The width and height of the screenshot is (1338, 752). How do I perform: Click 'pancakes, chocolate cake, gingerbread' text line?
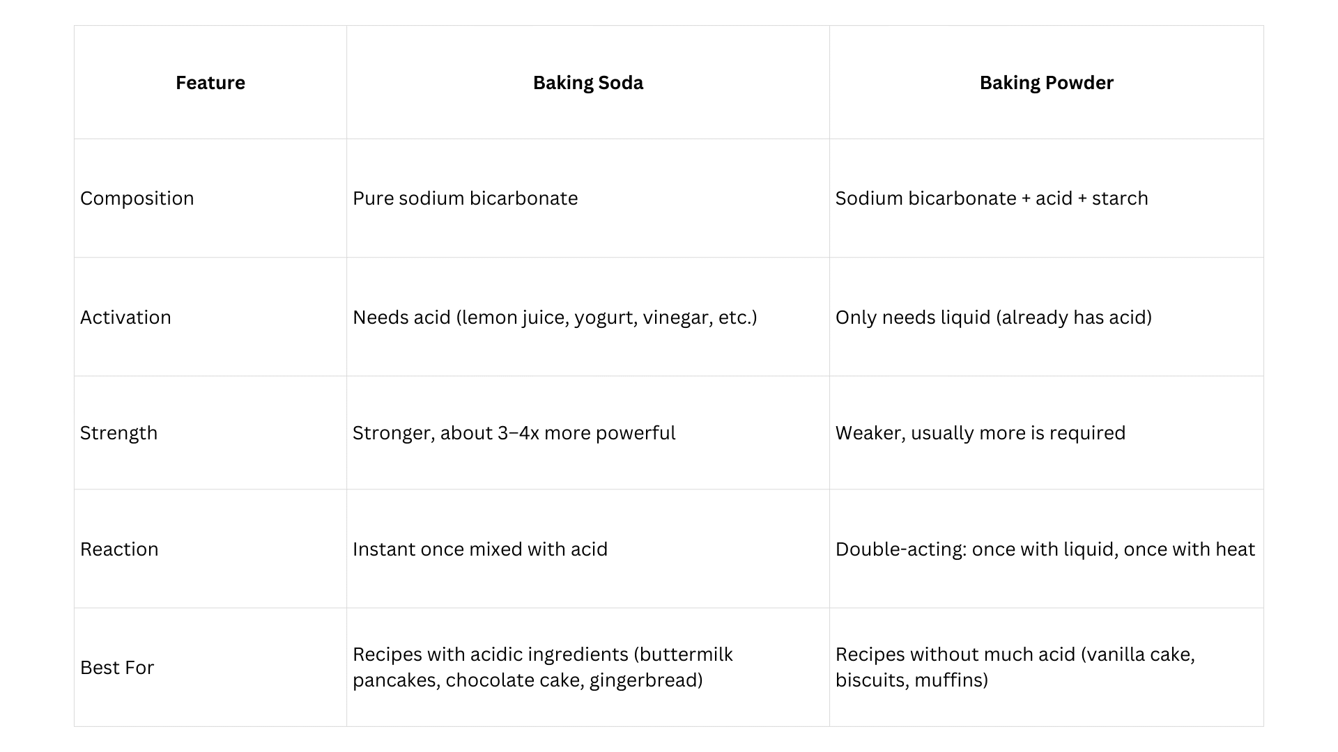527,680
